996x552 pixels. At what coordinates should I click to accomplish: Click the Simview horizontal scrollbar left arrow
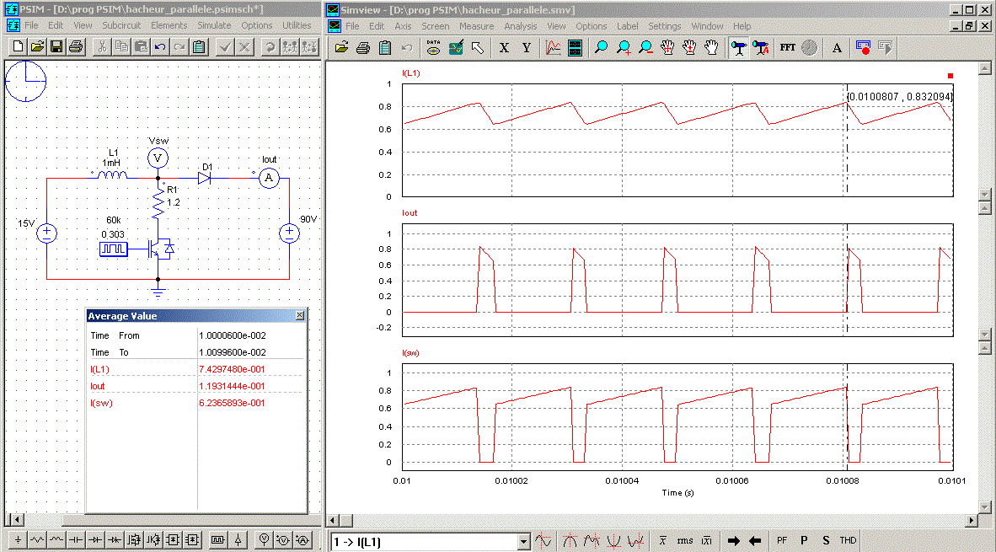coord(334,521)
